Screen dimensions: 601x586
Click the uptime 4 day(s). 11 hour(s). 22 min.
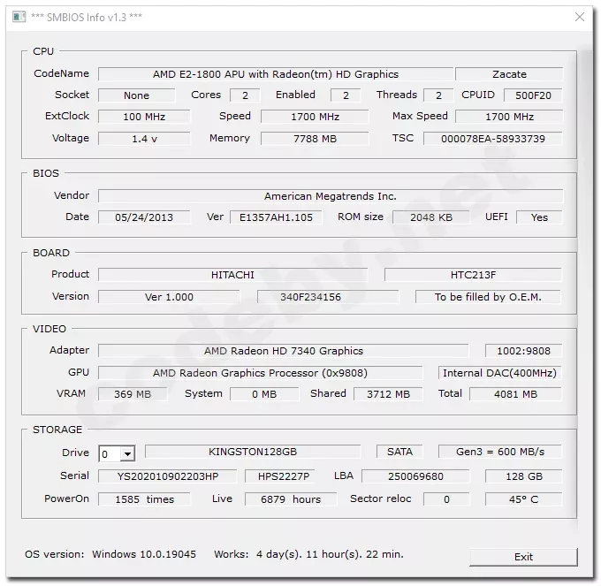coord(330,554)
